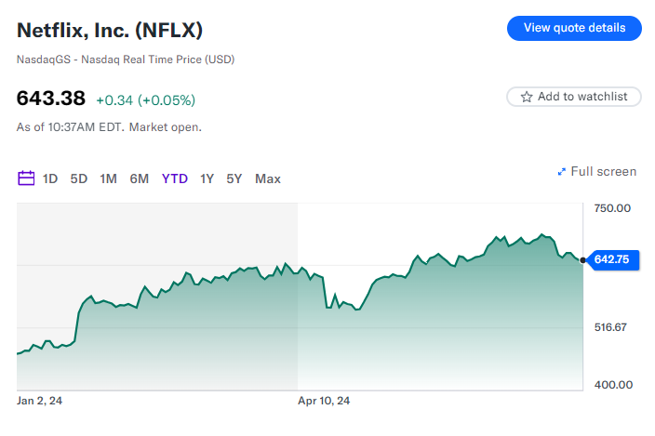655x436 pixels.
Task: Click the +0.34 (+0.05%) change value
Action: click(146, 100)
